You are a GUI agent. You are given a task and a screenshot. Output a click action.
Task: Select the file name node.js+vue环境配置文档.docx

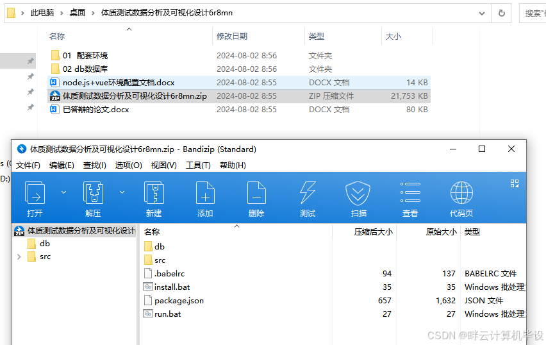119,83
